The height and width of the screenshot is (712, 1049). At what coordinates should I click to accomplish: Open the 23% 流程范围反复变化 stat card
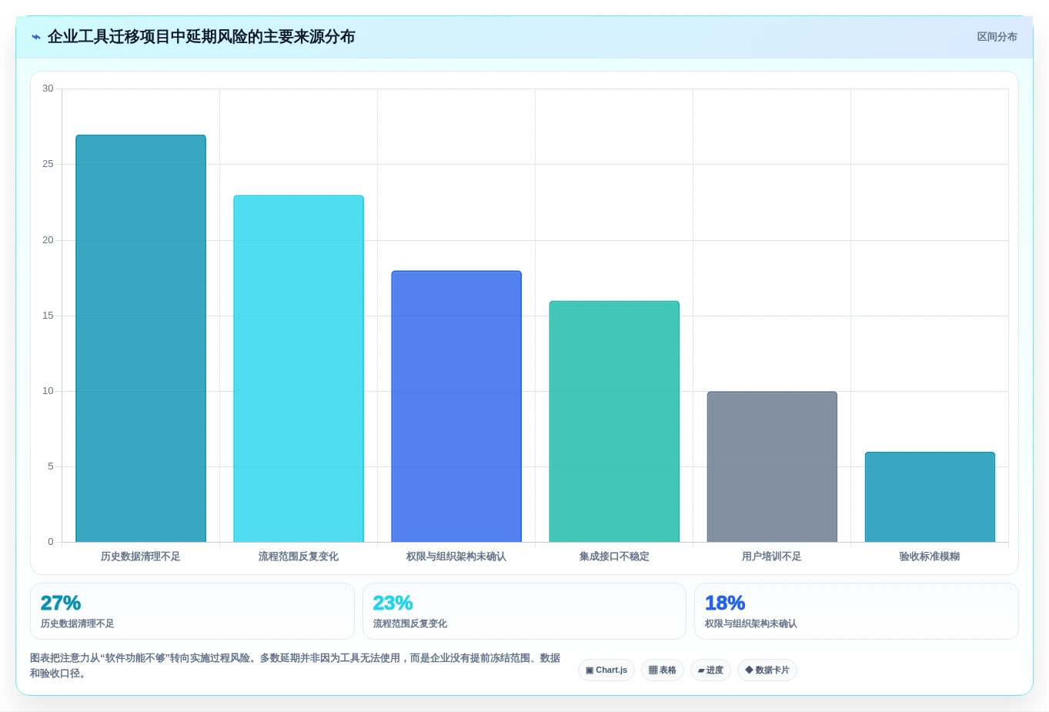point(524,611)
